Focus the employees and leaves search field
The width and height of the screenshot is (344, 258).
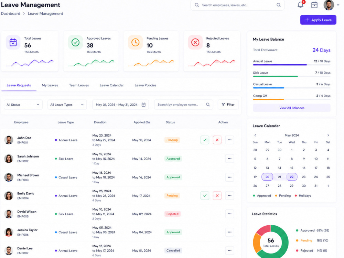pos(237,5)
